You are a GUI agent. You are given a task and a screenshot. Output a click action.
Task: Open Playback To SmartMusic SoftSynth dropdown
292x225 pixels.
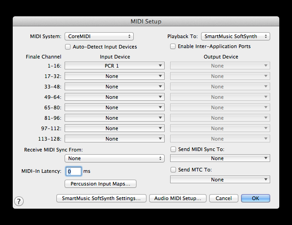point(236,36)
